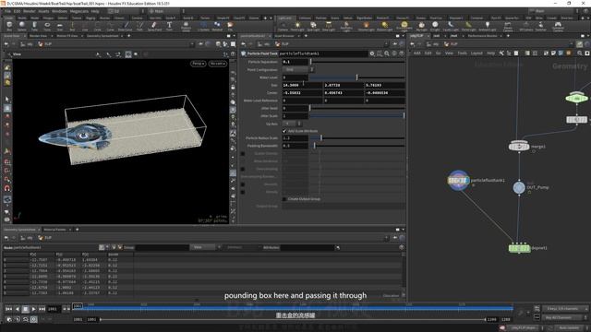Toggle the Oversampling checkbox
Image resolution: width=591 pixels, height=332 pixels.
(x=243, y=169)
